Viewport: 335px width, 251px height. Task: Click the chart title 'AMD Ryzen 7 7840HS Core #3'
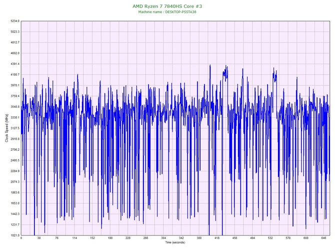tap(167, 6)
